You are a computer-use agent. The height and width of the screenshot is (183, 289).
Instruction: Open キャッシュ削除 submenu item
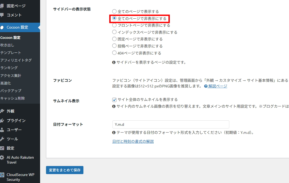[13, 98]
